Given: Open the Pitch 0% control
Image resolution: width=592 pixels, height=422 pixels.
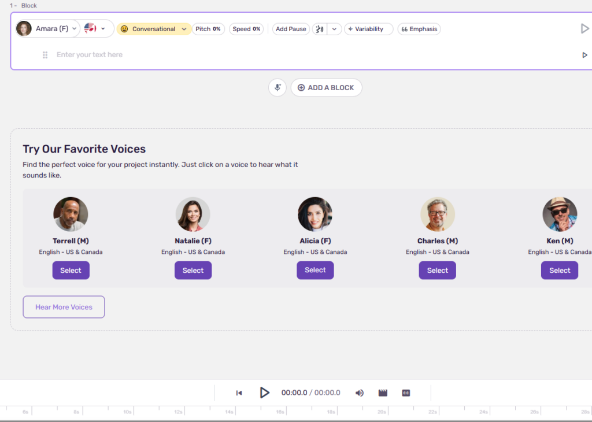Looking at the screenshot, I should 208,29.
